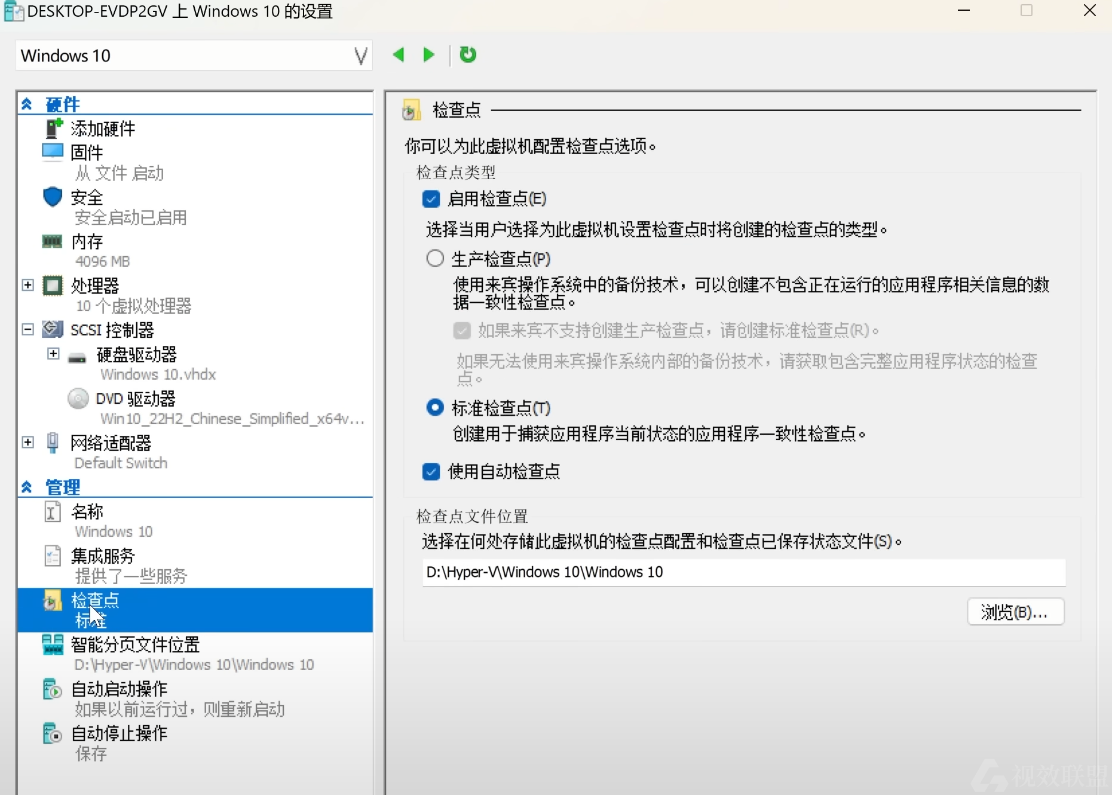Click the 固件 firmware monitor icon

pos(53,152)
